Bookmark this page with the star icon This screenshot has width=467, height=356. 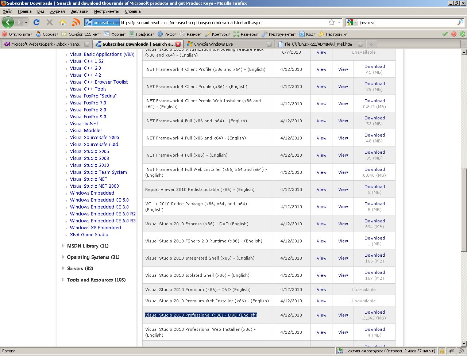tap(332, 22)
